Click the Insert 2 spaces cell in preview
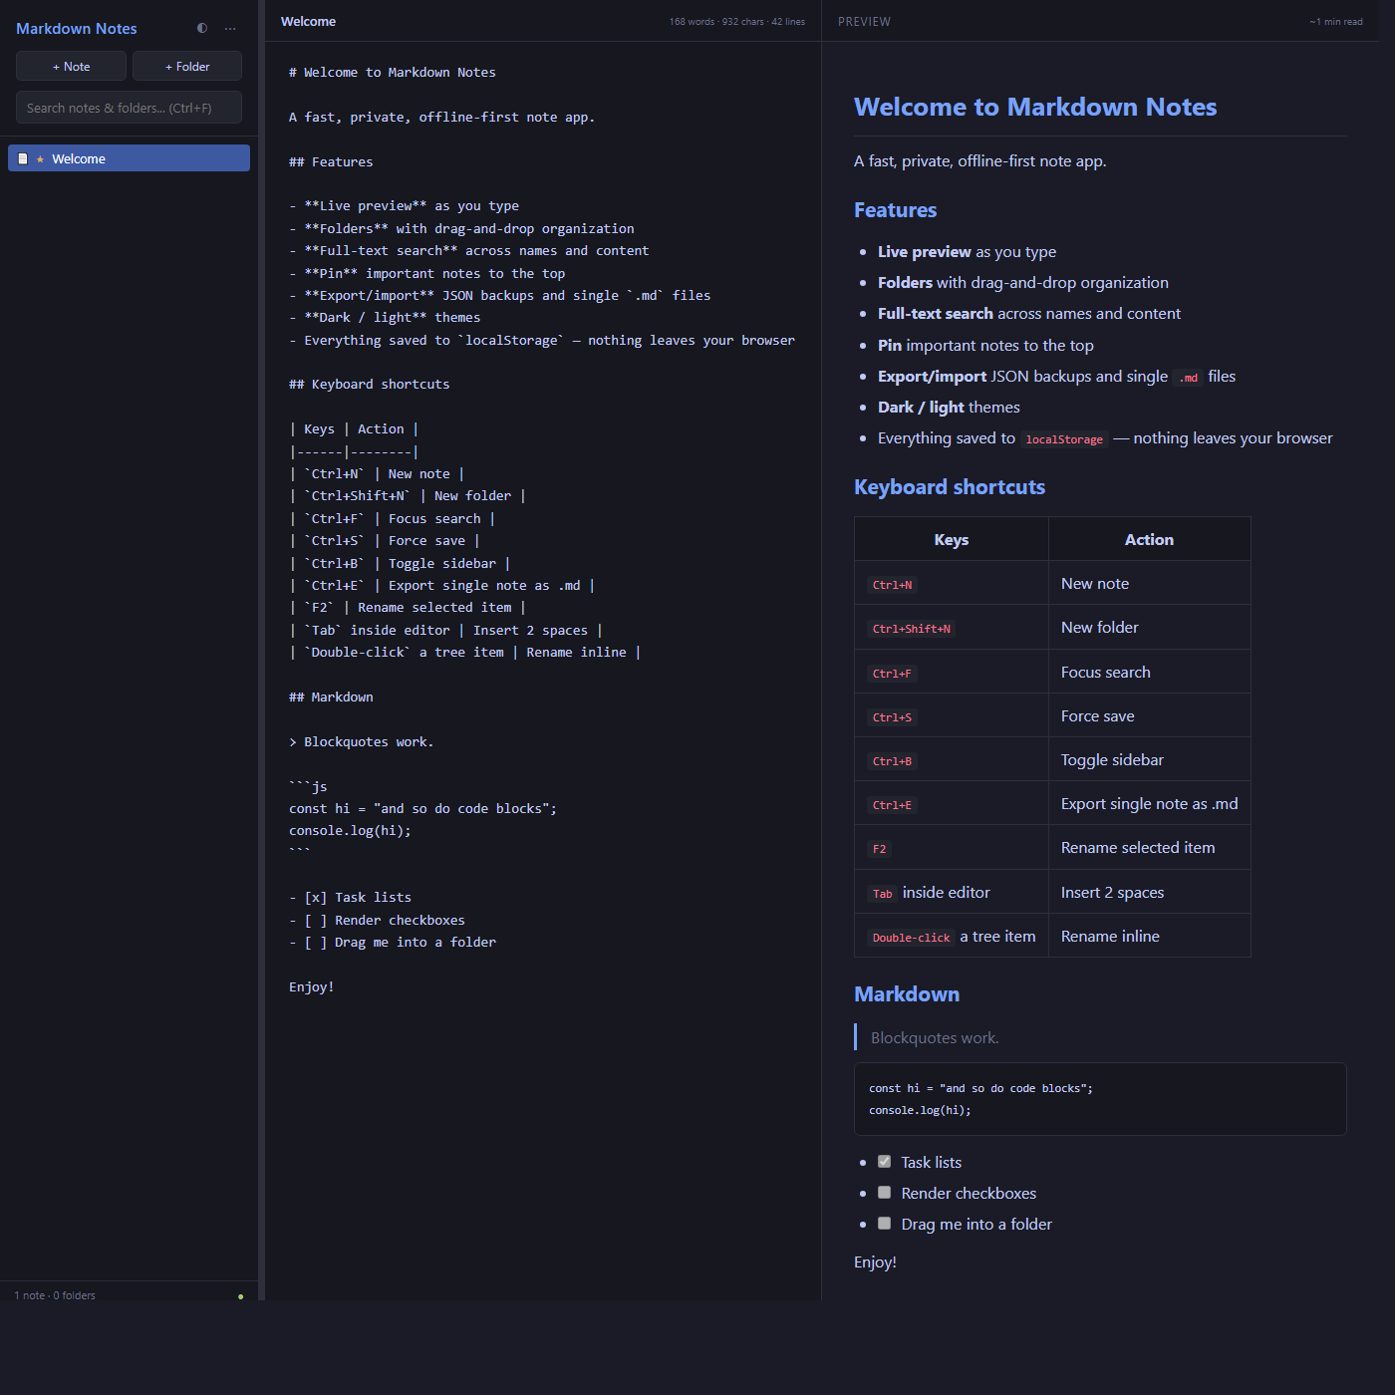1395x1395 pixels. pos(1149,892)
